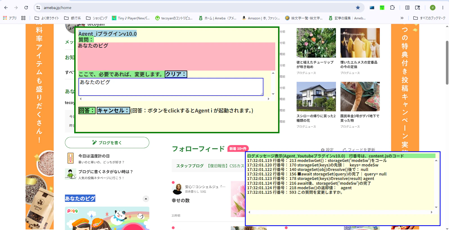Open the house article thumbnail
The width and height of the screenshot is (449, 230).
click(x=316, y=96)
